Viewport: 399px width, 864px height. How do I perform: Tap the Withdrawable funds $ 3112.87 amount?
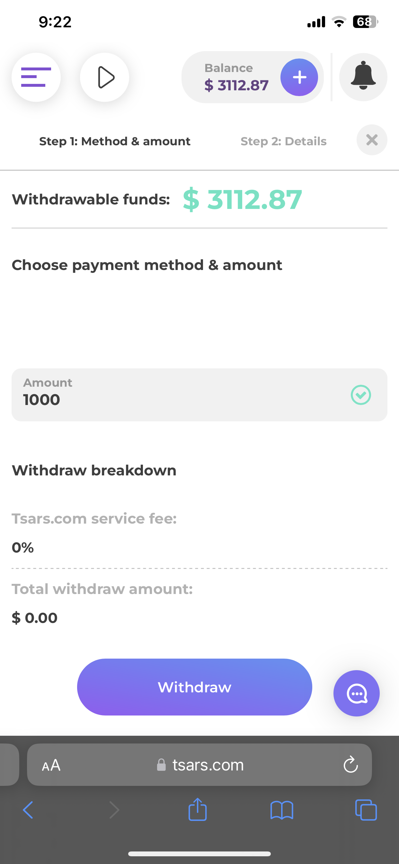[x=242, y=200]
